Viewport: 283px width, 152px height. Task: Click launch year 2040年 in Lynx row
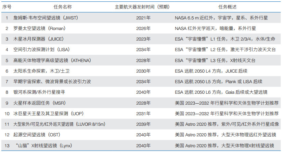(x=143, y=146)
